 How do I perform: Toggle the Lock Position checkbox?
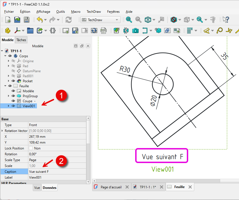click(x=31, y=148)
